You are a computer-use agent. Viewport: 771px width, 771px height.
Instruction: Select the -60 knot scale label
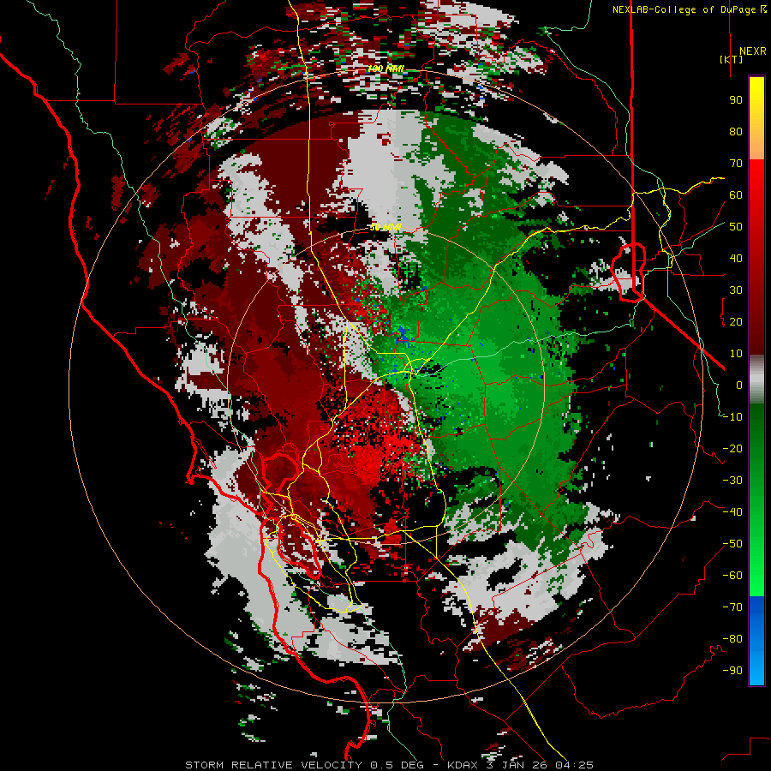[732, 576]
